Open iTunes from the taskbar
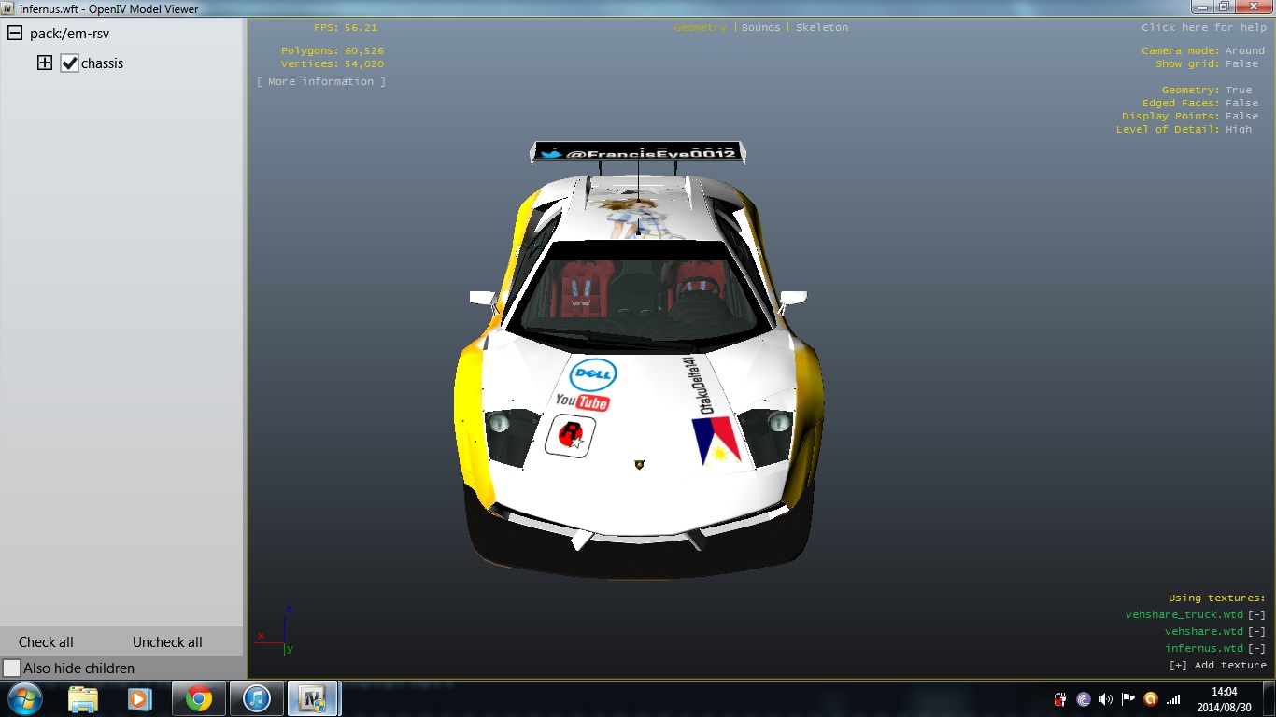This screenshot has width=1276, height=717. pos(256,698)
